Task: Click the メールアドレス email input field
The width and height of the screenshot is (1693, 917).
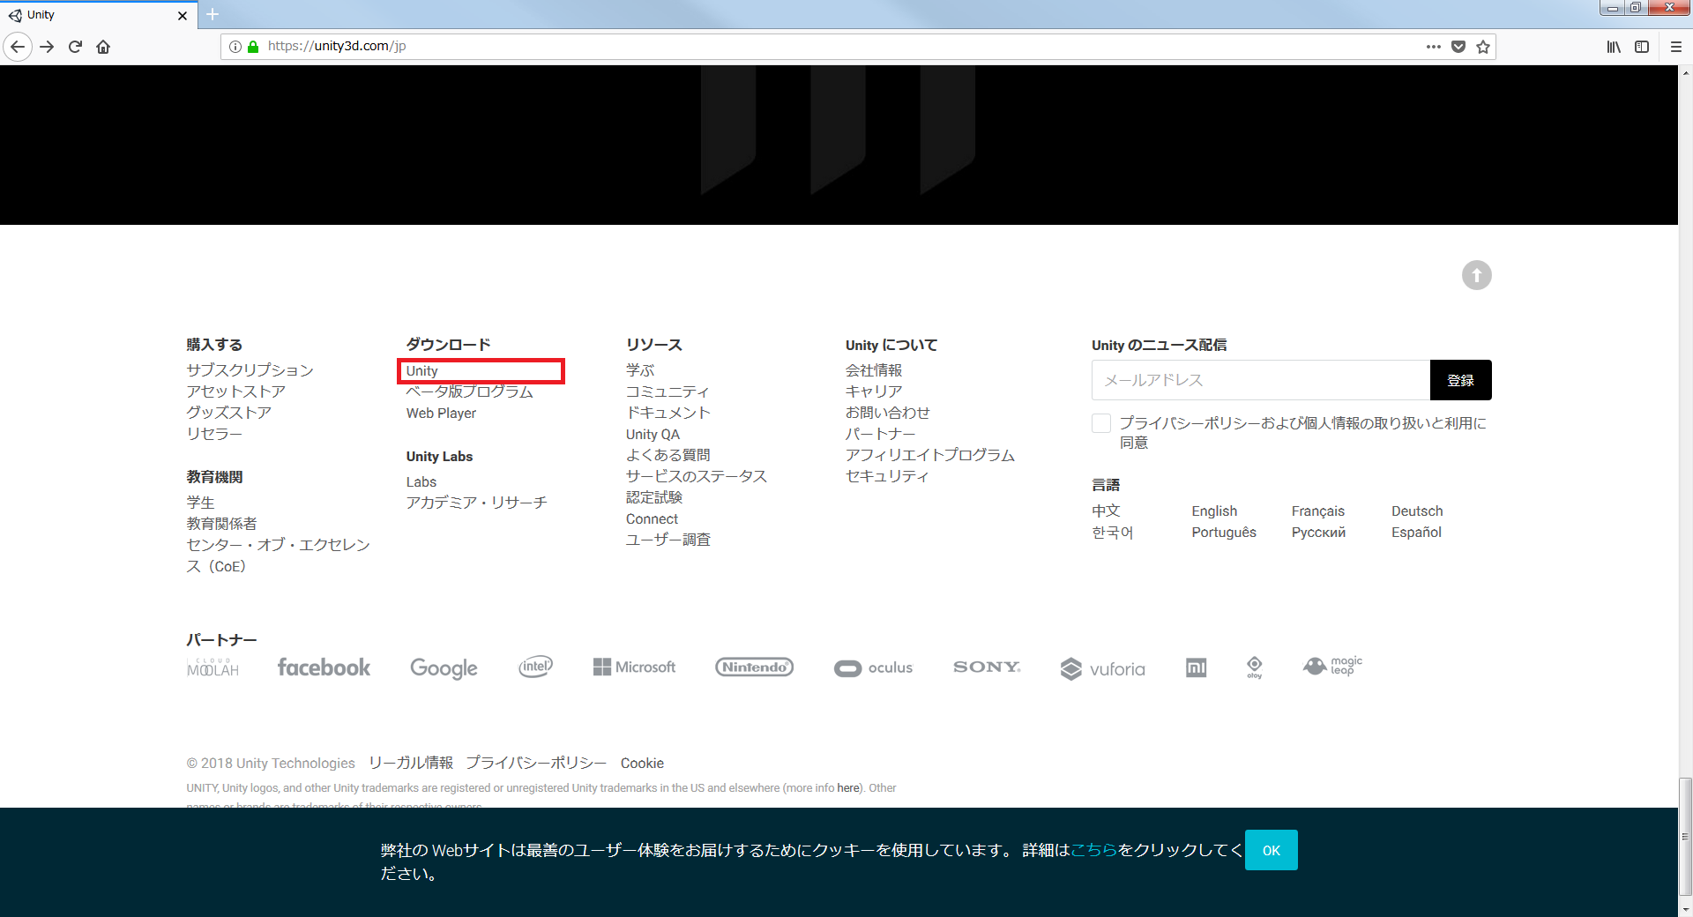Action: click(1261, 380)
